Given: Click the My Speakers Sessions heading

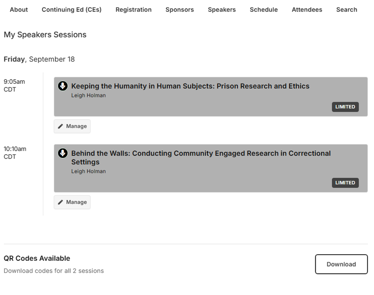Looking at the screenshot, I should click(x=45, y=35).
